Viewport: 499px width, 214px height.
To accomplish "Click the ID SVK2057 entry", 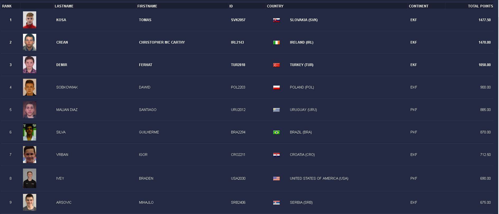I will (x=238, y=20).
